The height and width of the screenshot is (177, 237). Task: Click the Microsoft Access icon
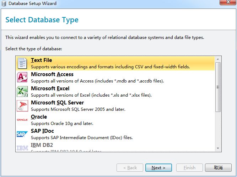point(22,77)
